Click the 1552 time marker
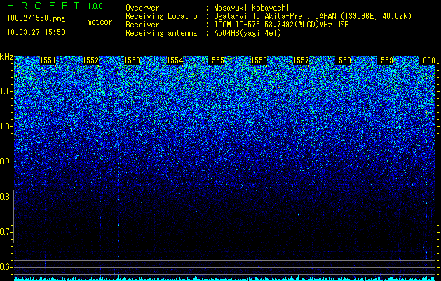This screenshot has width=441, height=281. (x=91, y=60)
